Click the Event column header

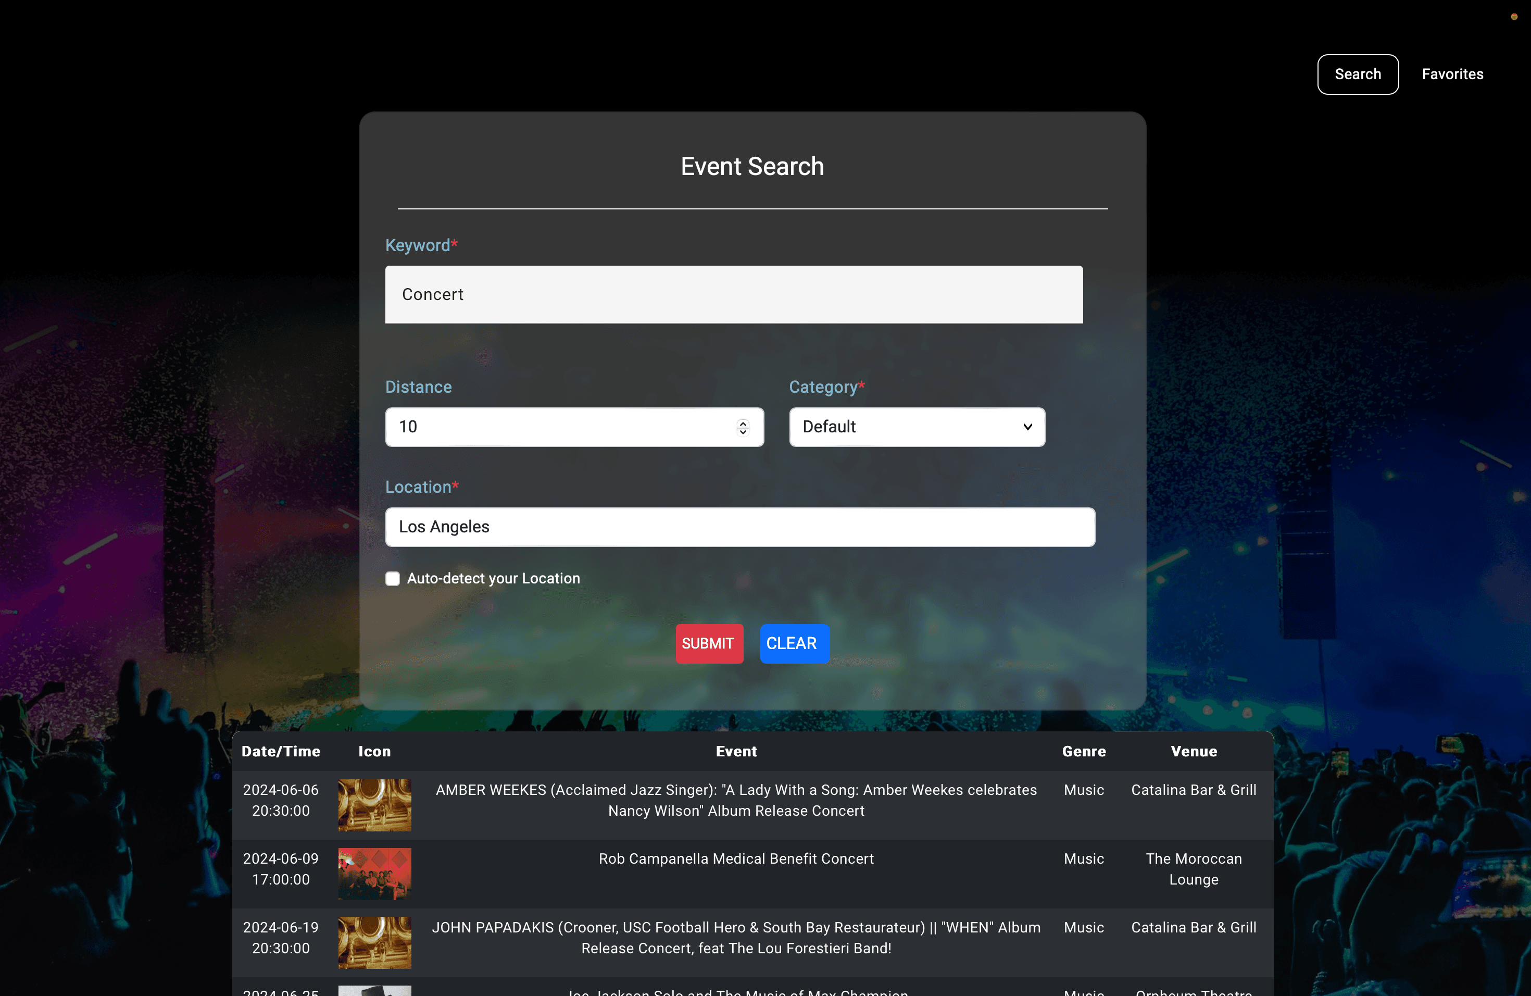coord(736,752)
